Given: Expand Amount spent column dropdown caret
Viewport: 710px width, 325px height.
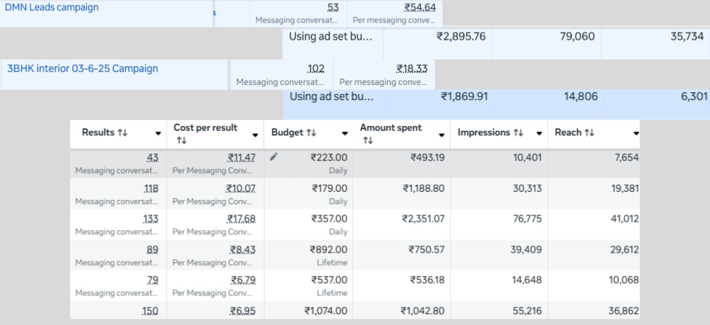Looking at the screenshot, I should (x=442, y=135).
